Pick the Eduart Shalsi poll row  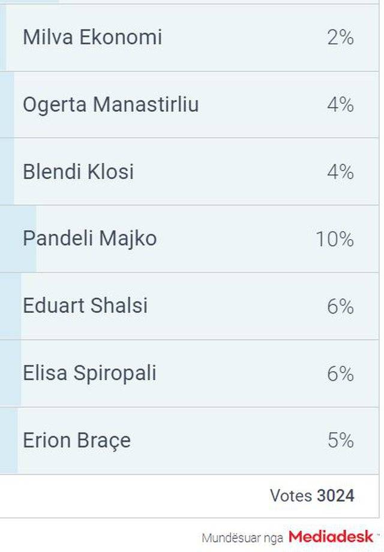[189, 306]
